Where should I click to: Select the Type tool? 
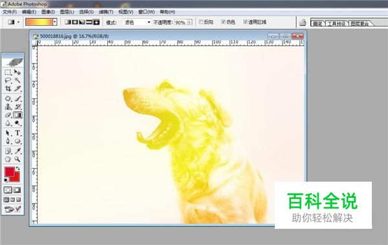tap(17, 133)
